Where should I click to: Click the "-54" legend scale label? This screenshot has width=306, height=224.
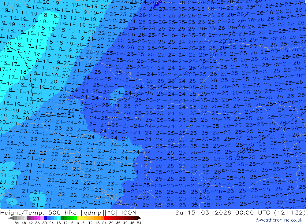pos(15,223)
